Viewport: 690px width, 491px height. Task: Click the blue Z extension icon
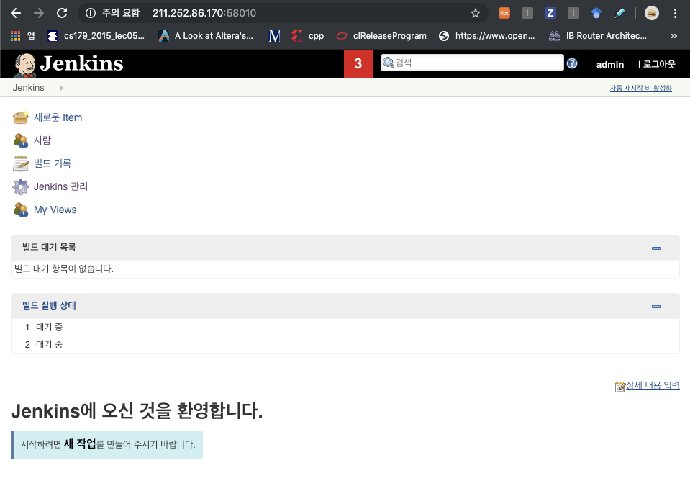click(x=550, y=13)
